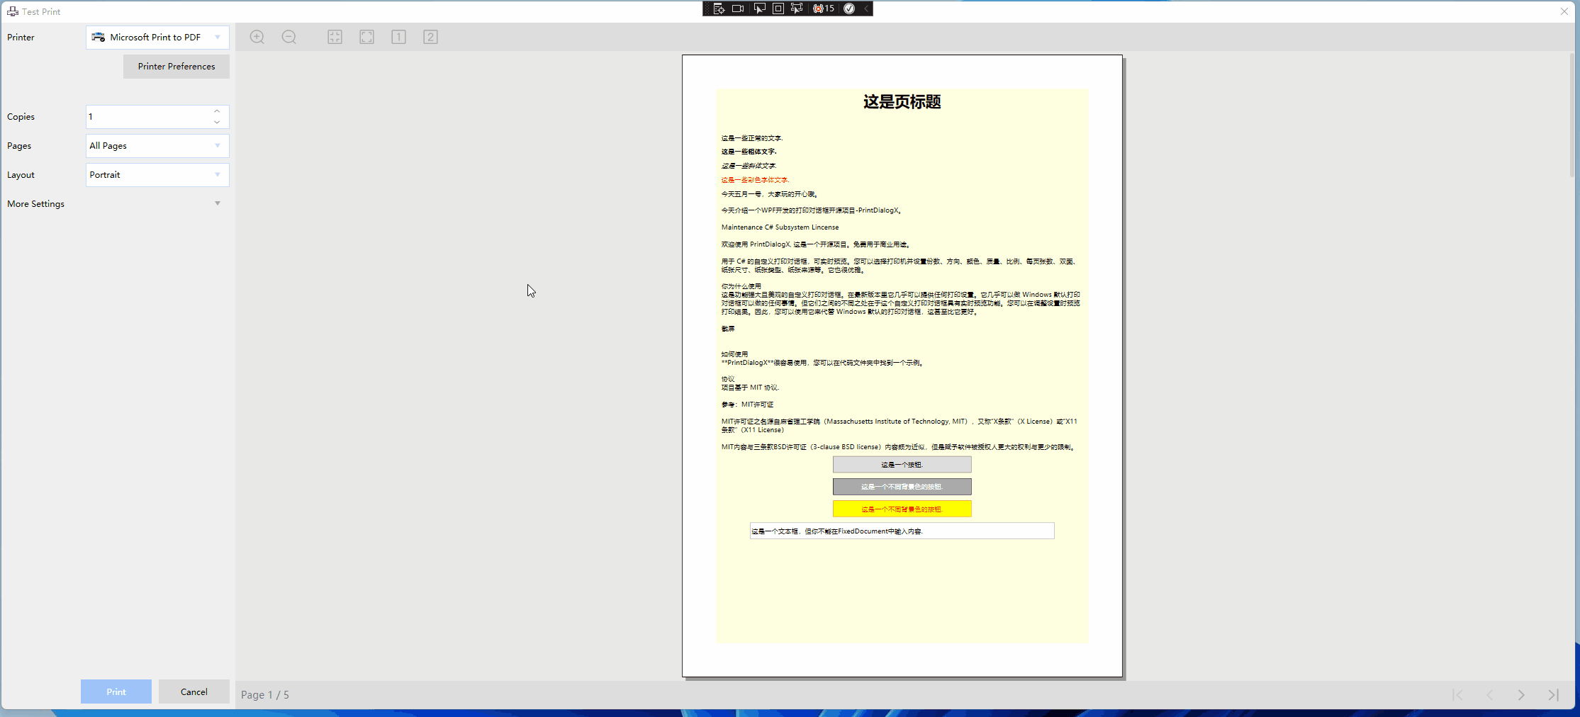This screenshot has width=1580, height=717.
Task: Click the previewed document page
Action: tap(902, 366)
